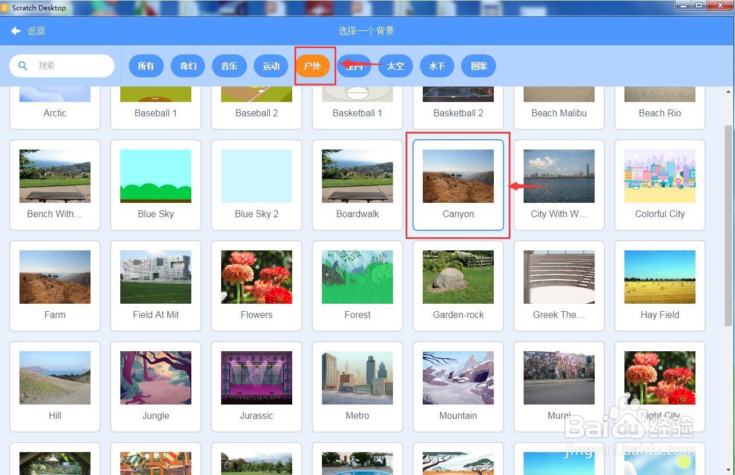Choose the Basketball 1 backdrop

357,108
